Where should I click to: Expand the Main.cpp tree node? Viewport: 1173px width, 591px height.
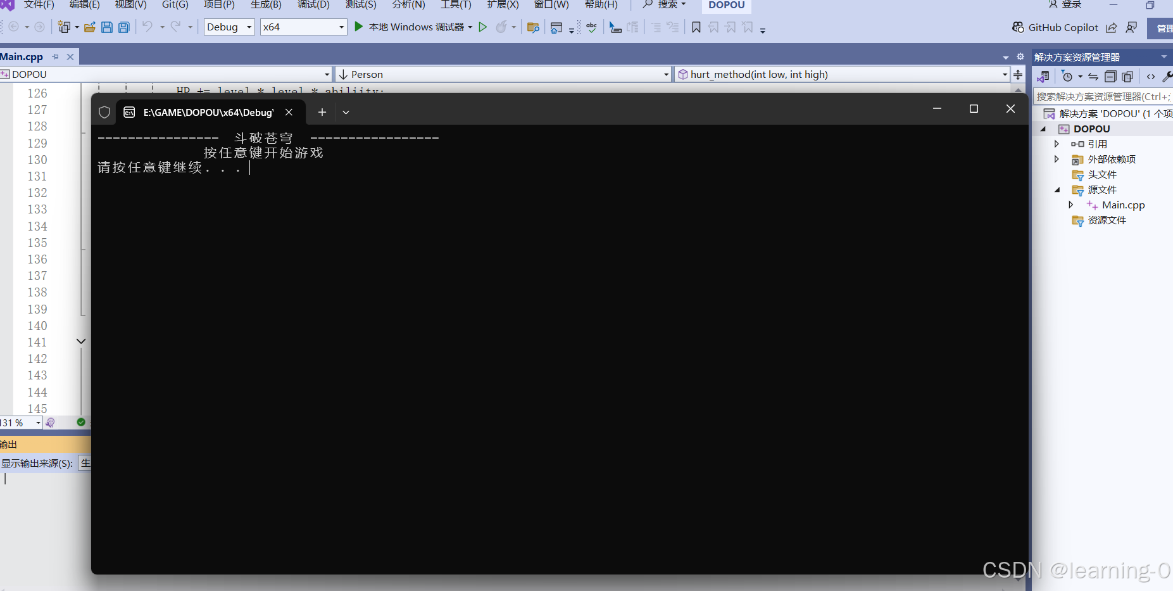click(1070, 205)
